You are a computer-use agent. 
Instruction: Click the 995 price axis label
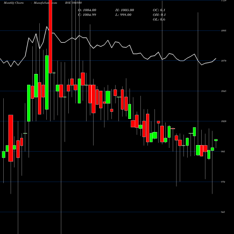[223, 152]
